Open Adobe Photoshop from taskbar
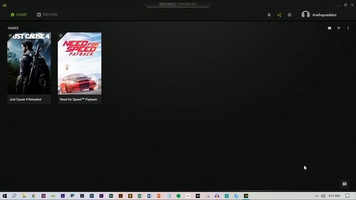Screen dimensions: 356x200 pyautogui.click(x=92, y=196)
